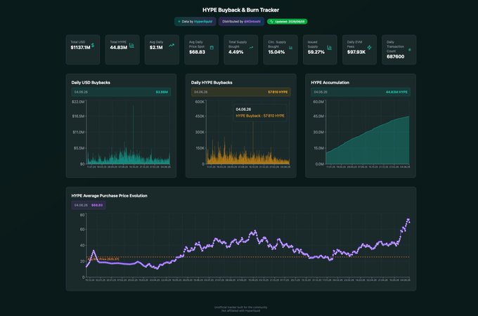This screenshot has height=316, width=478.
Task: Click bar chart icon on Issued Supply card
Action: tap(330, 48)
